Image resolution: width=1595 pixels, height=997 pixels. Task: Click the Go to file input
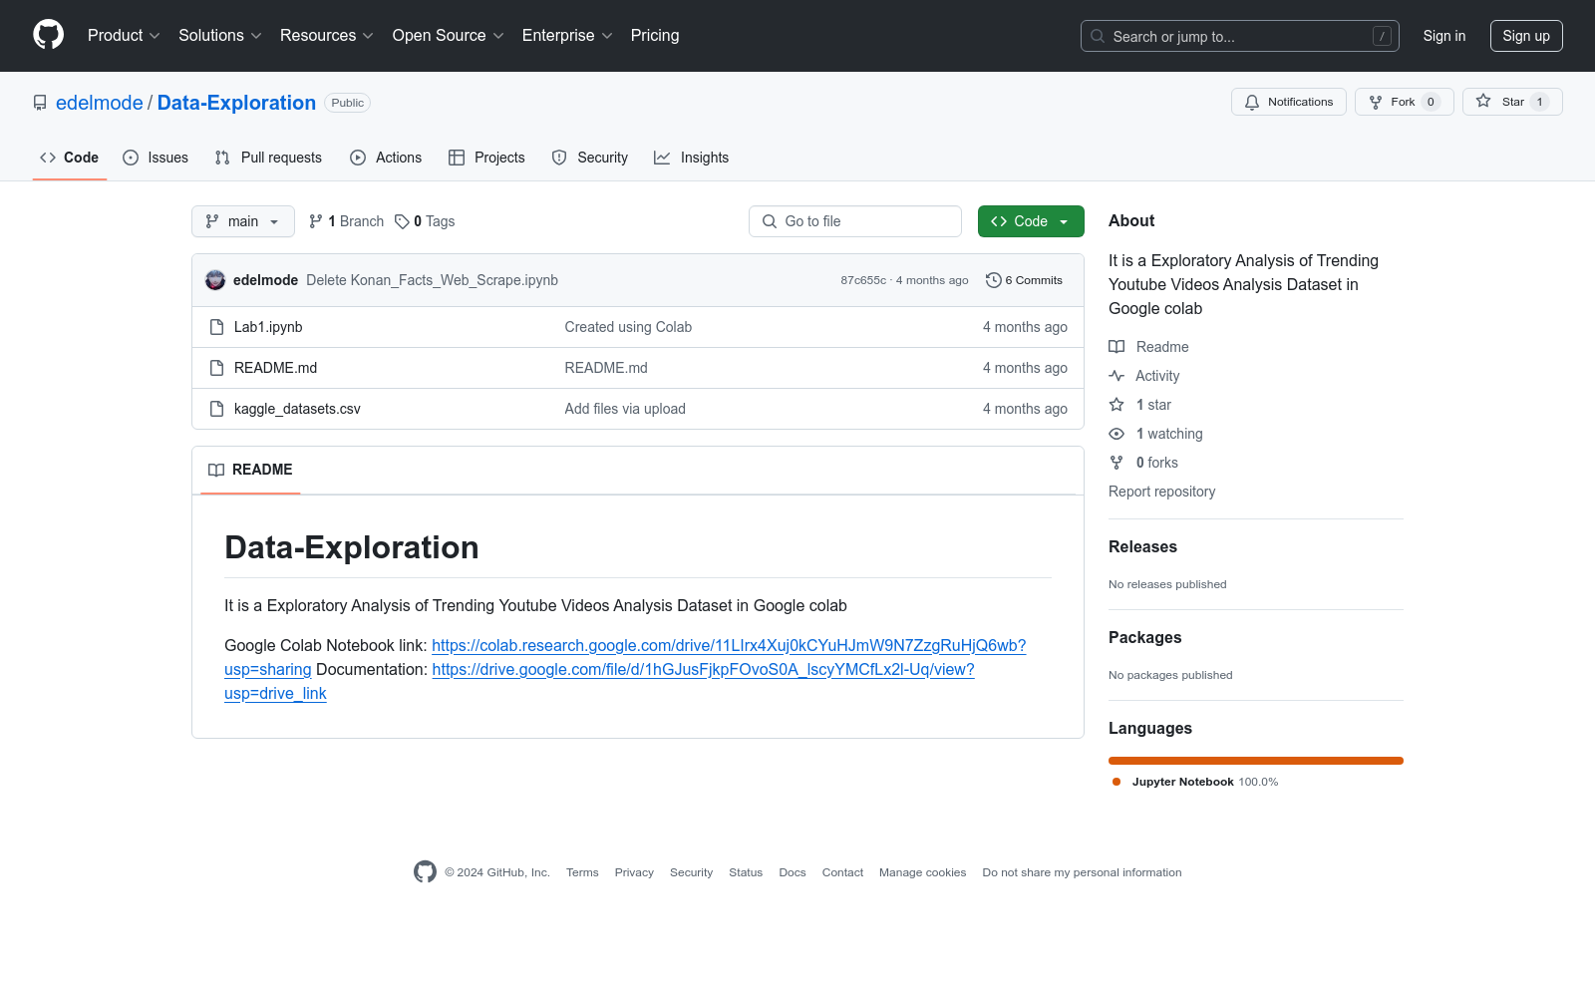click(855, 221)
